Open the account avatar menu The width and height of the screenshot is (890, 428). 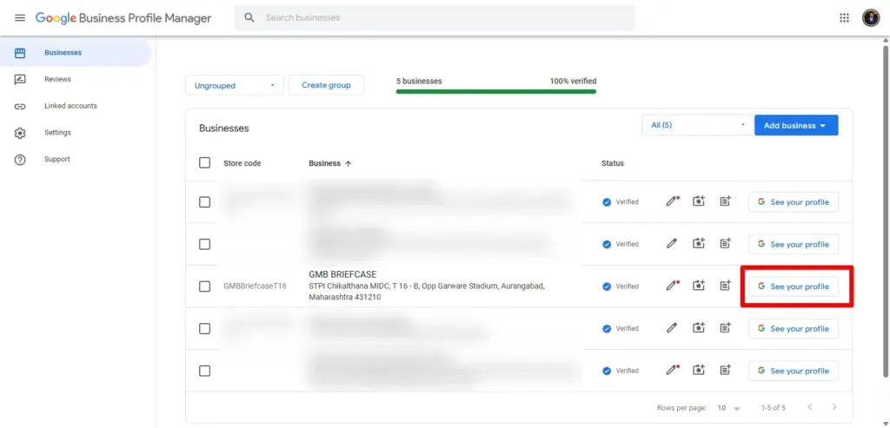(870, 17)
